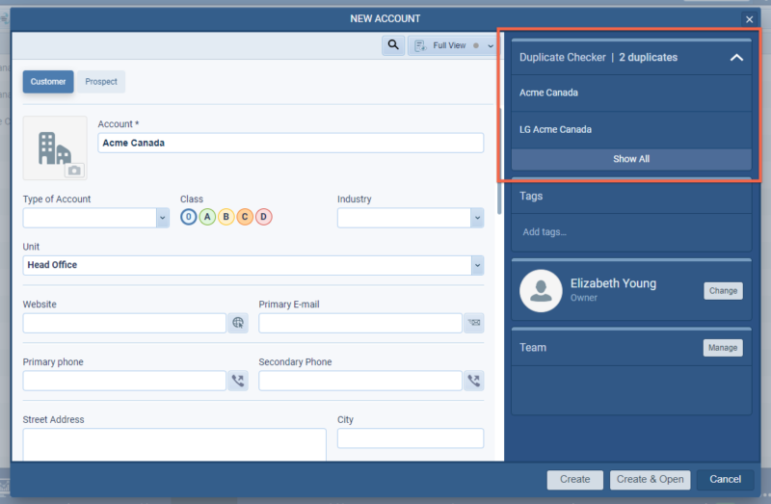The width and height of the screenshot is (771, 504).
Task: Click the Primary E-mail envelope icon
Action: tap(473, 324)
